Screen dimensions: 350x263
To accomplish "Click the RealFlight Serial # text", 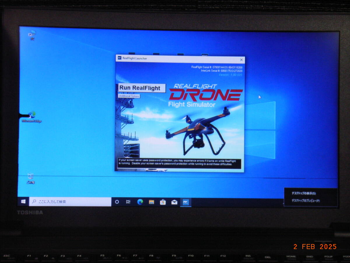I will (217, 67).
